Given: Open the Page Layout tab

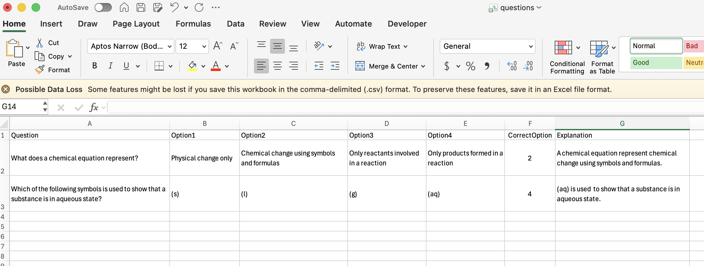Looking at the screenshot, I should [136, 24].
